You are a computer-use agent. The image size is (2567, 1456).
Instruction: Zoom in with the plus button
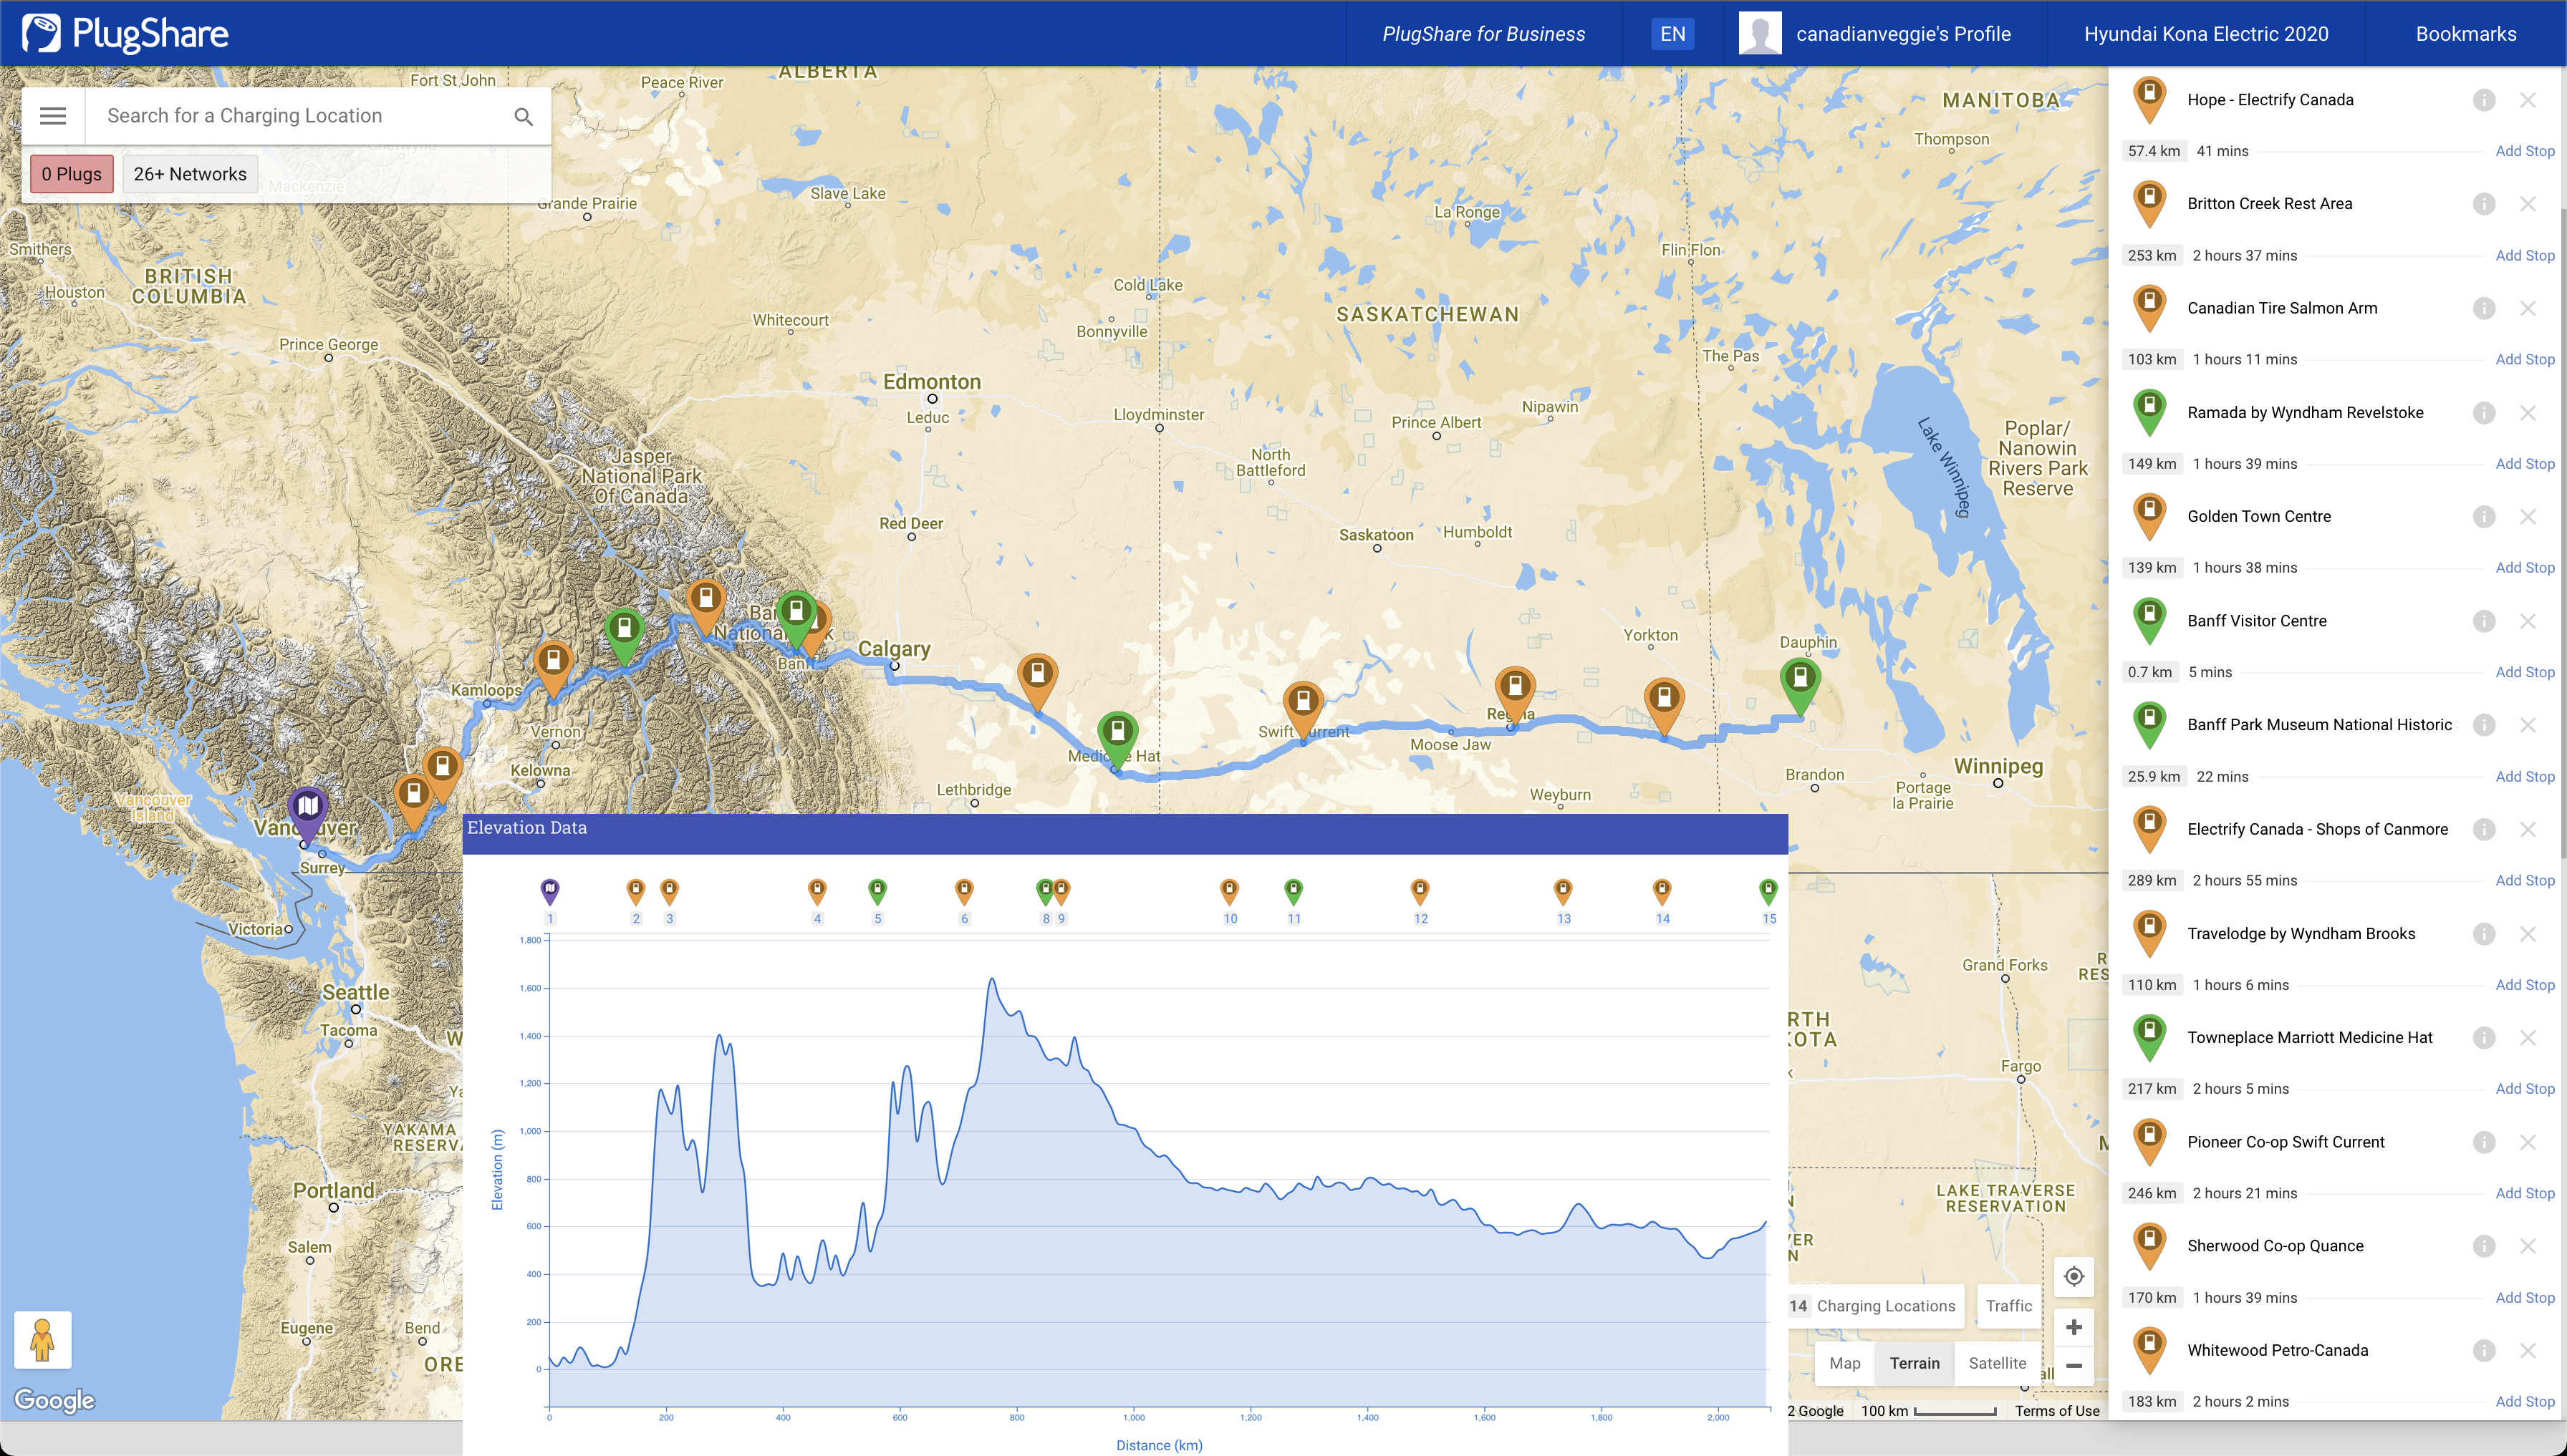click(x=2074, y=1327)
